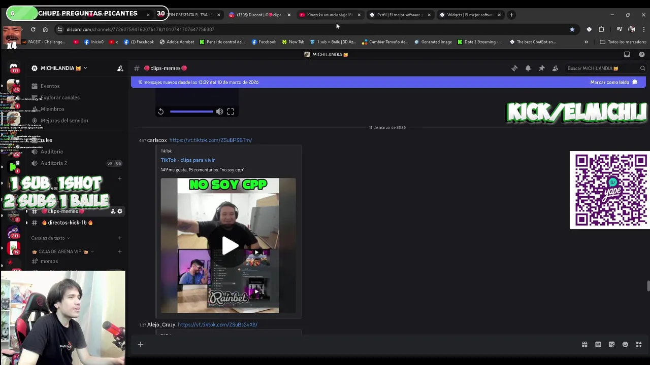Open the Threads icon in channel header
Screen dimensions: 650x365
click(514, 68)
